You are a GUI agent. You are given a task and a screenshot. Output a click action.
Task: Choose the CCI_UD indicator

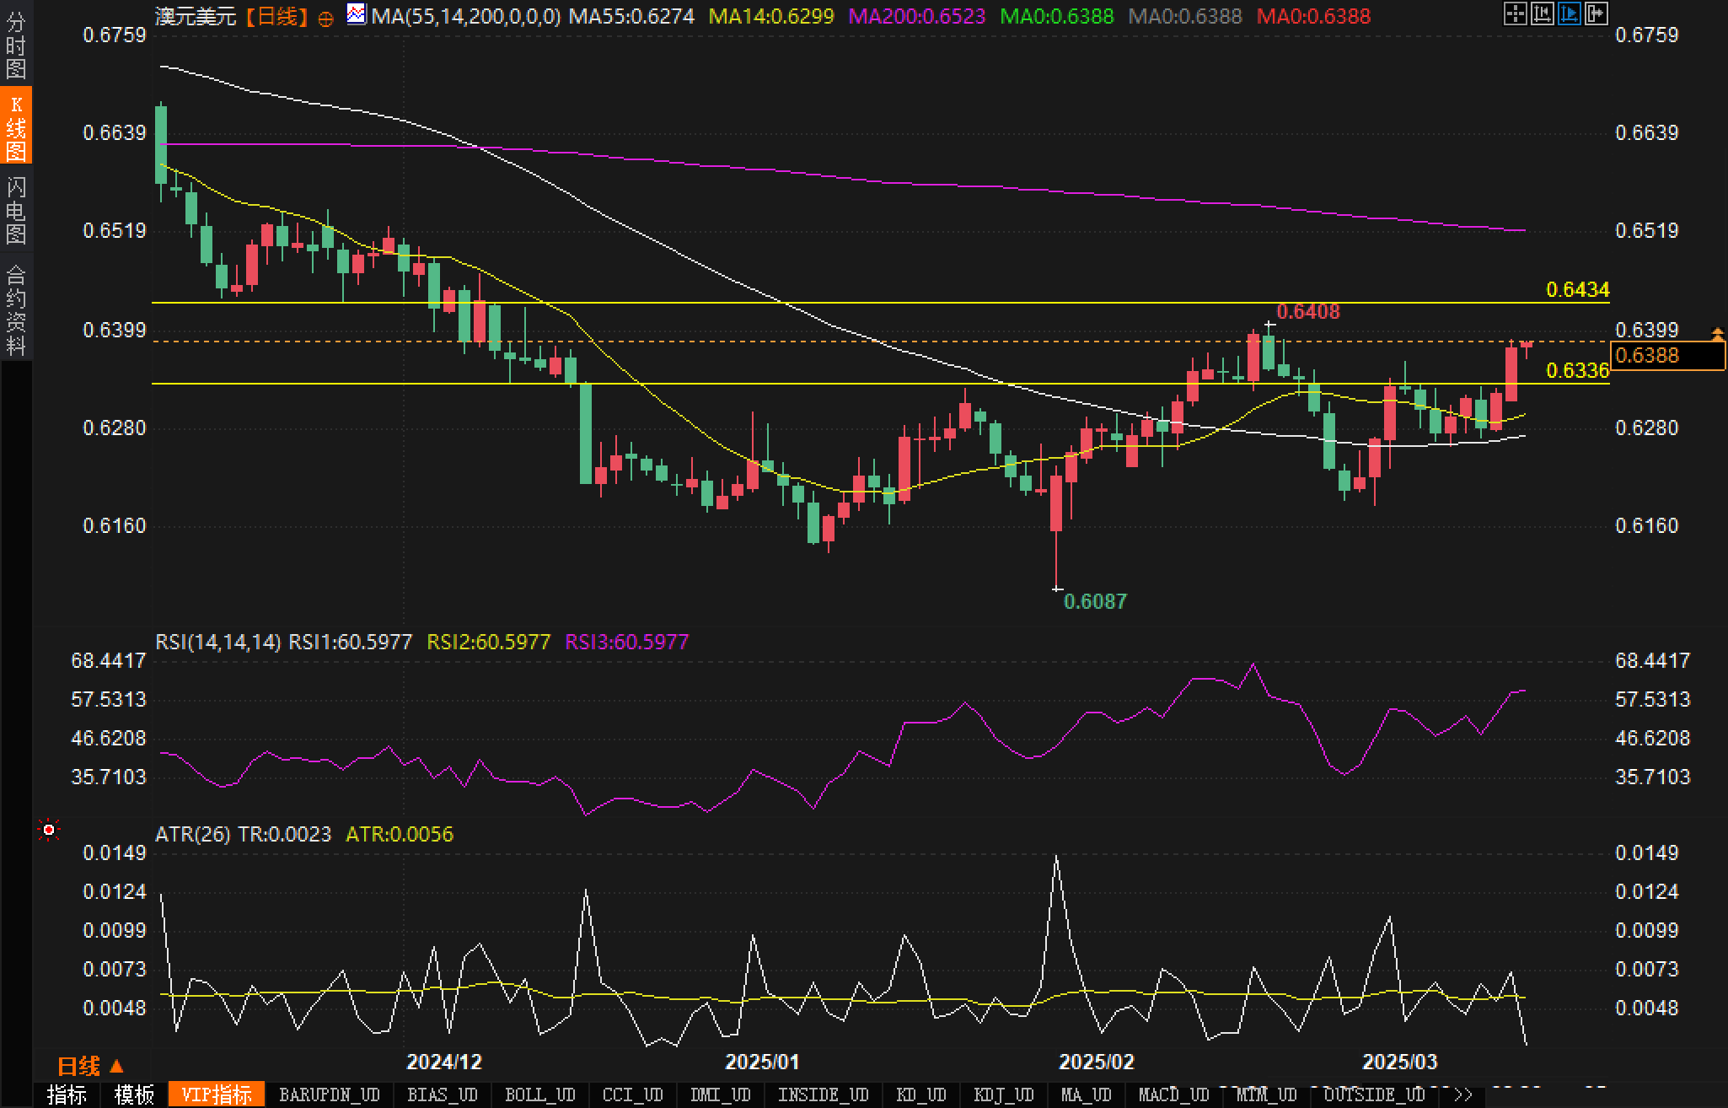click(x=633, y=1095)
